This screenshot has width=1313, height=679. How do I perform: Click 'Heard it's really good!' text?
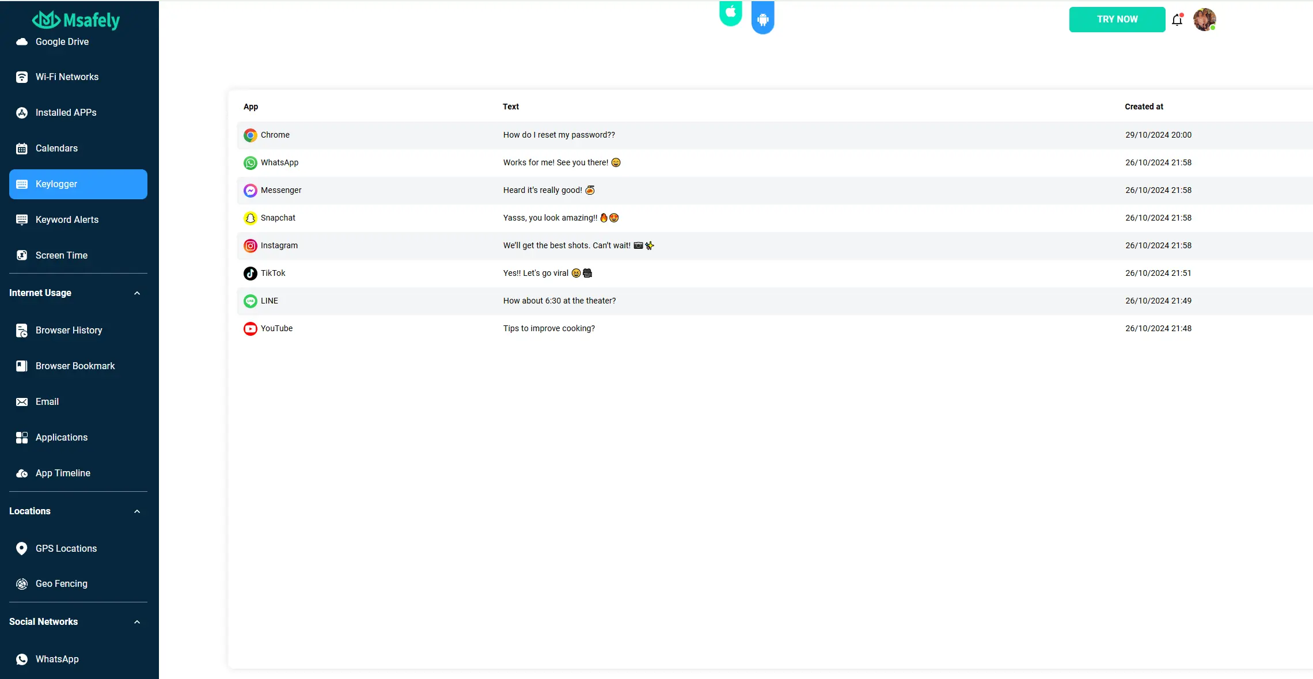coord(542,190)
